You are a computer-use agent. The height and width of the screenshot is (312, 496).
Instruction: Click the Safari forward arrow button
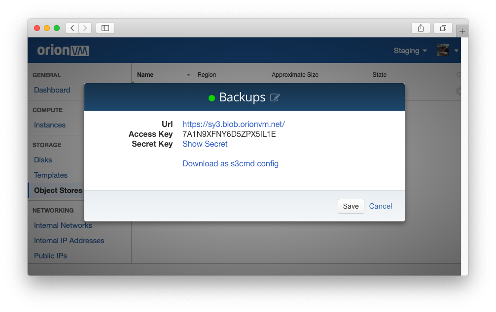pos(85,28)
